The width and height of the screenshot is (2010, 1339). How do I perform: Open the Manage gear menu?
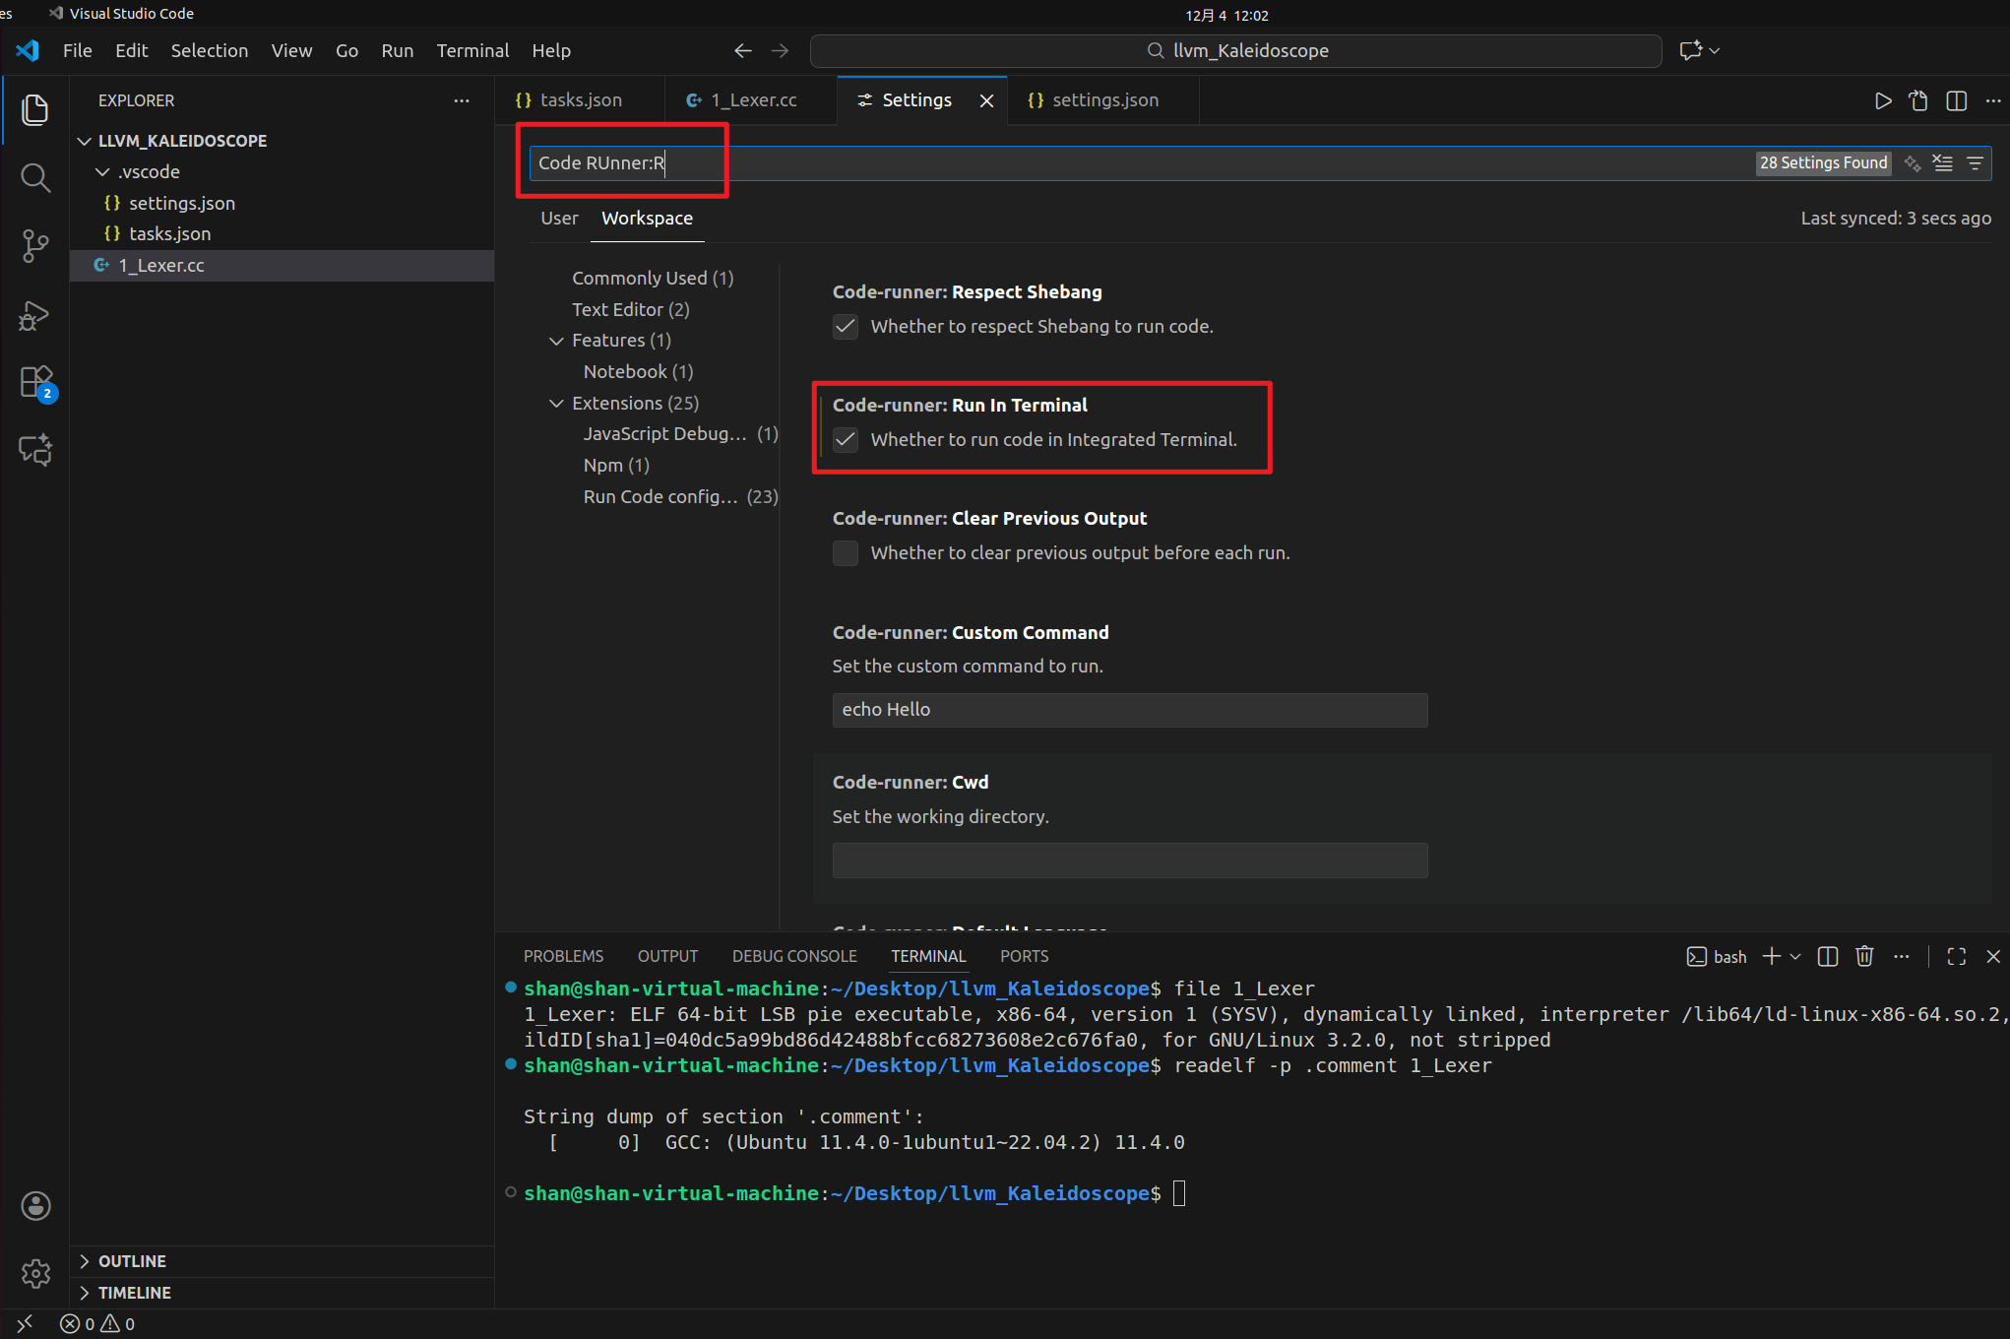click(x=35, y=1273)
